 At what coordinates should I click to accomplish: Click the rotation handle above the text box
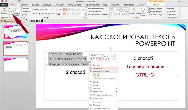coord(111,48)
